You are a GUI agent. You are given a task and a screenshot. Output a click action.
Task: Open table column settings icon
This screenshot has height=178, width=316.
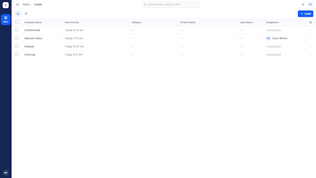[x=310, y=22]
